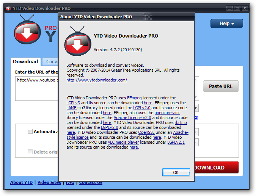The image size is (256, 196).
Task: Follow the final 'here' link for VLC source
Action: pyautogui.click(x=134, y=147)
